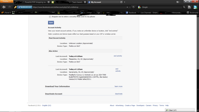Click the 'Today at 6:09am' text
The width and height of the screenshot is (199, 112).
76,56
